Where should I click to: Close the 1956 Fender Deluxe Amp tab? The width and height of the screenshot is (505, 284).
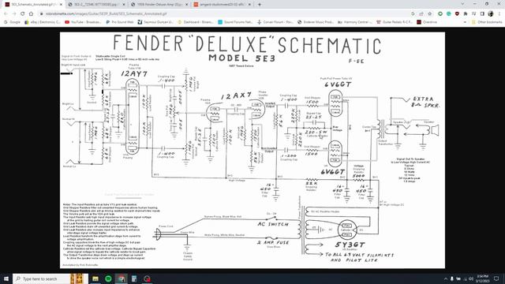[186, 5]
